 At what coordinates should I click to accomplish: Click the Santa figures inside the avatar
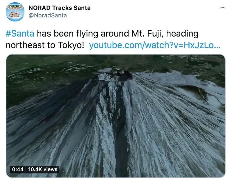point(15,15)
